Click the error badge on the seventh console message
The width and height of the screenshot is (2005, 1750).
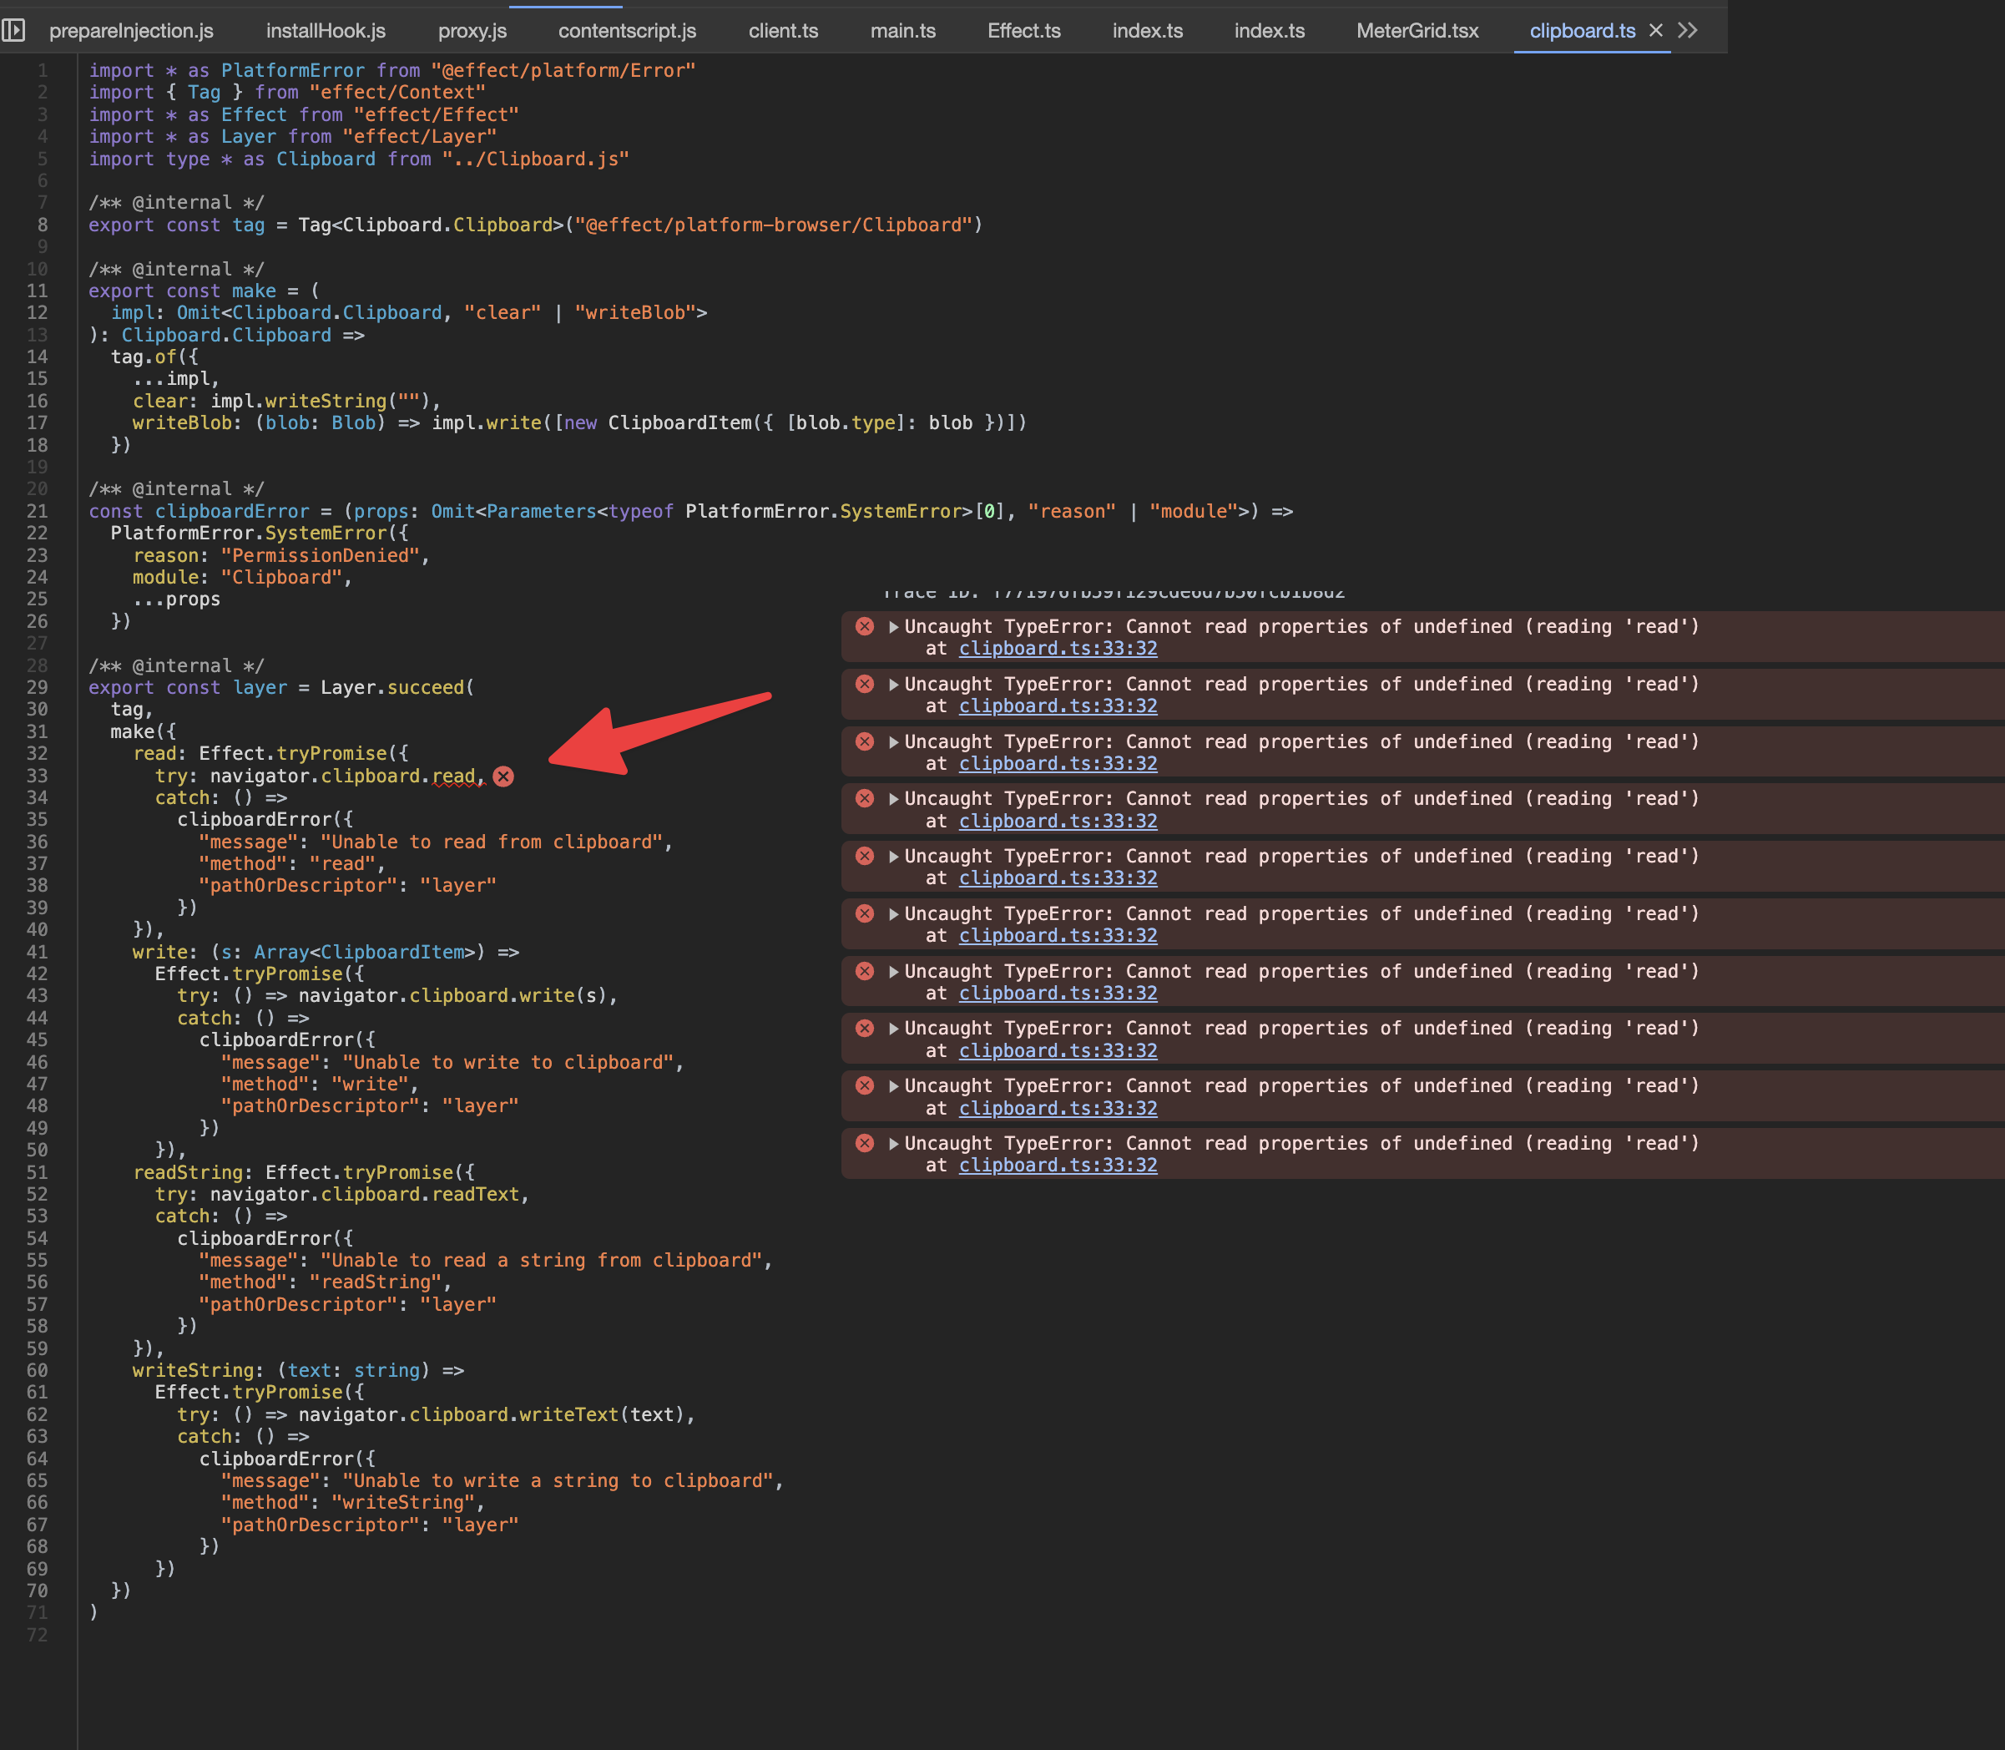[x=865, y=971]
